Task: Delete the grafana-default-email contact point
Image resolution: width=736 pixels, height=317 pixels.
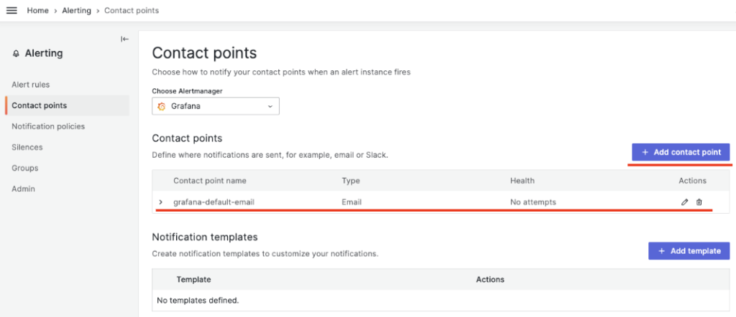Action: [x=699, y=202]
